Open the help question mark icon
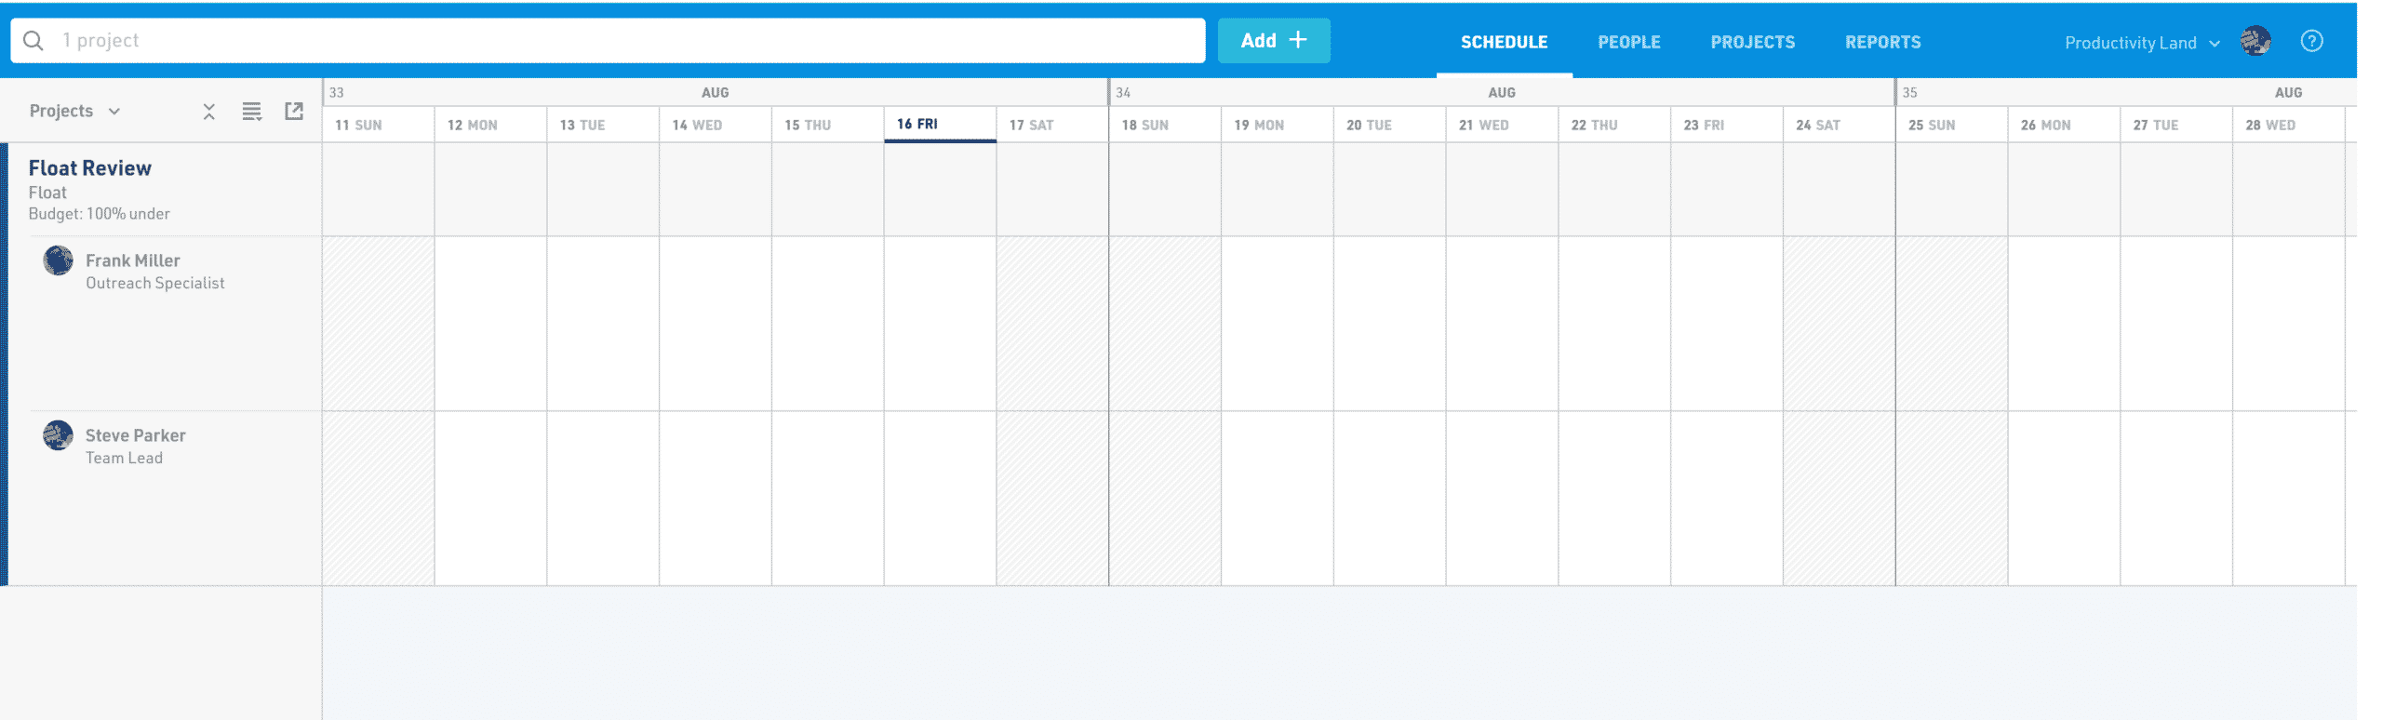This screenshot has height=720, width=2382. [2311, 41]
